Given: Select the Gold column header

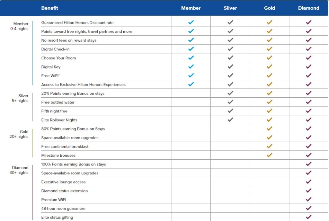Looking at the screenshot, I should [x=270, y=8].
